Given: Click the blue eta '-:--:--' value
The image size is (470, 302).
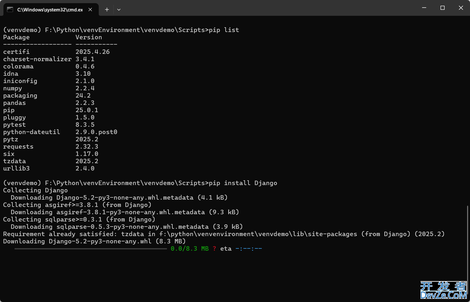Looking at the screenshot, I should click(249, 248).
